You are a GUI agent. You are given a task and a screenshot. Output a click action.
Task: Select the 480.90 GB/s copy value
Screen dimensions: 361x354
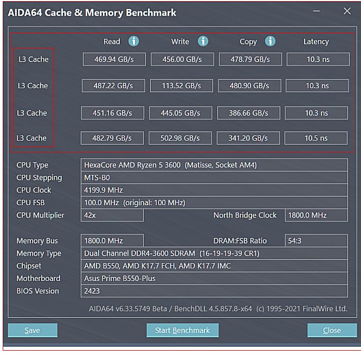pos(249,86)
